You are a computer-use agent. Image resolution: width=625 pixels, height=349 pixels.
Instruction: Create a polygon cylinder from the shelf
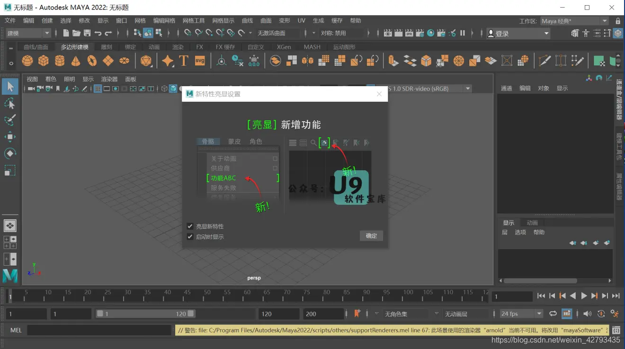59,60
